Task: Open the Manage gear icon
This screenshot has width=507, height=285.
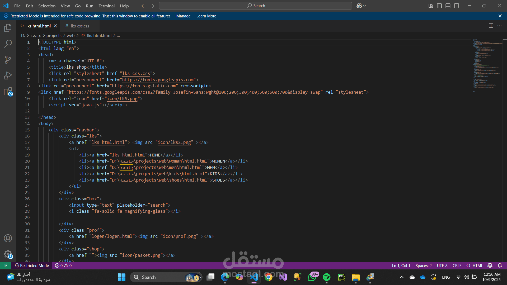Action: point(8,254)
